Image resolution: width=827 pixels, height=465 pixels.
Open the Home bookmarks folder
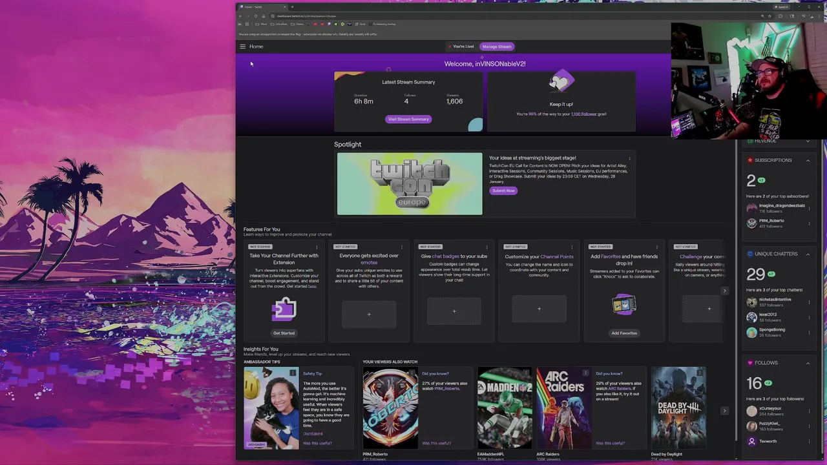tap(298, 25)
